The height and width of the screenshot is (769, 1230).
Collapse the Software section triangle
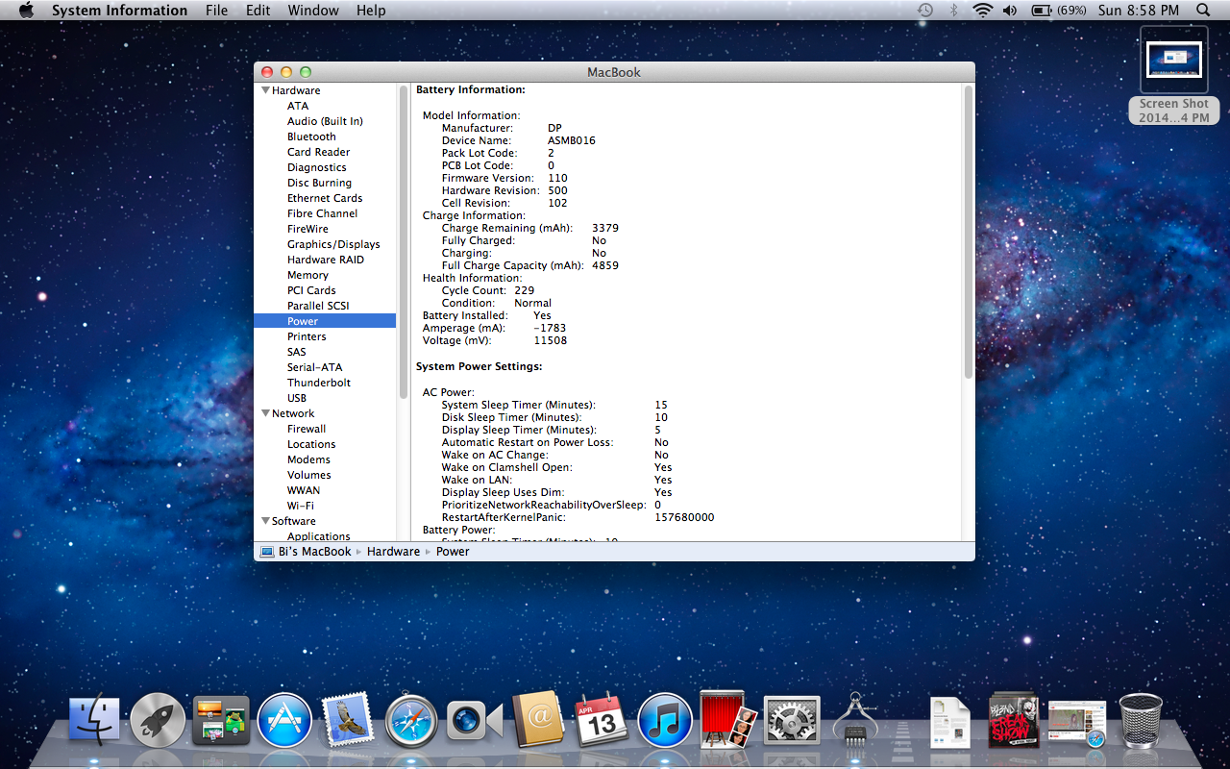[x=265, y=521]
